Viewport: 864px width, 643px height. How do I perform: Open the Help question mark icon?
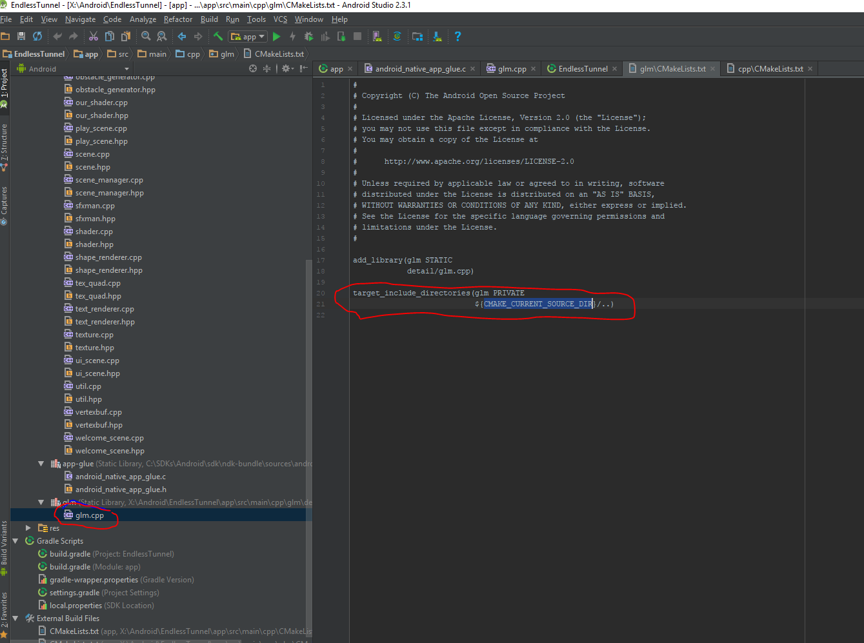click(457, 37)
